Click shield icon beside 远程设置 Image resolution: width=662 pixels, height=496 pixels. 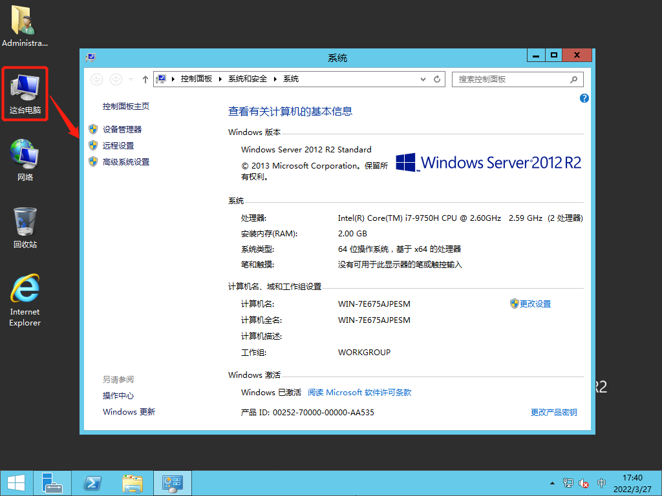(93, 145)
